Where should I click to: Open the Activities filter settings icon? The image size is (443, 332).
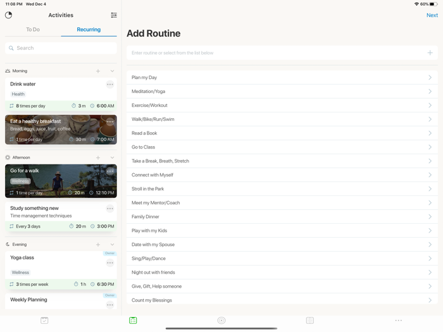click(114, 15)
